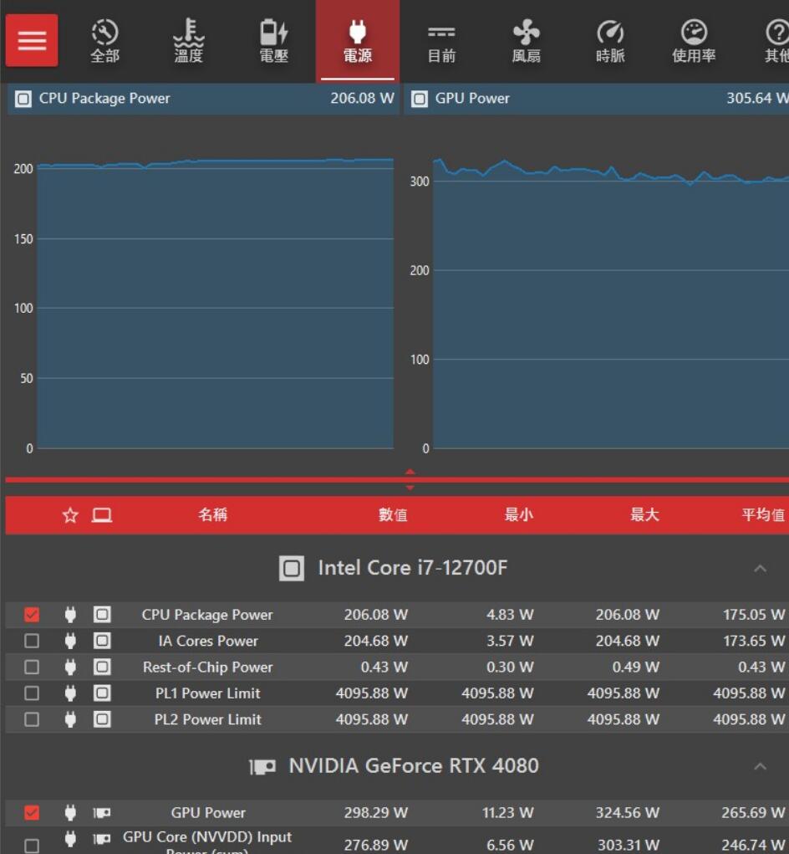The height and width of the screenshot is (854, 789).
Task: Select the 電源 power tab
Action: pyautogui.click(x=358, y=41)
